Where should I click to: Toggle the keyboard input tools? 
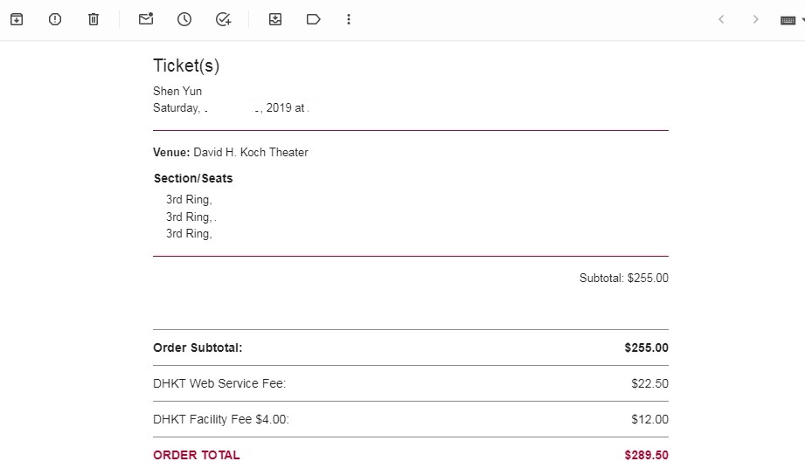pos(788,19)
